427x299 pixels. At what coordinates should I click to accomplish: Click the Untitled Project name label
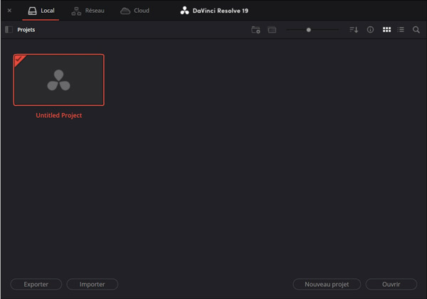(x=59, y=115)
